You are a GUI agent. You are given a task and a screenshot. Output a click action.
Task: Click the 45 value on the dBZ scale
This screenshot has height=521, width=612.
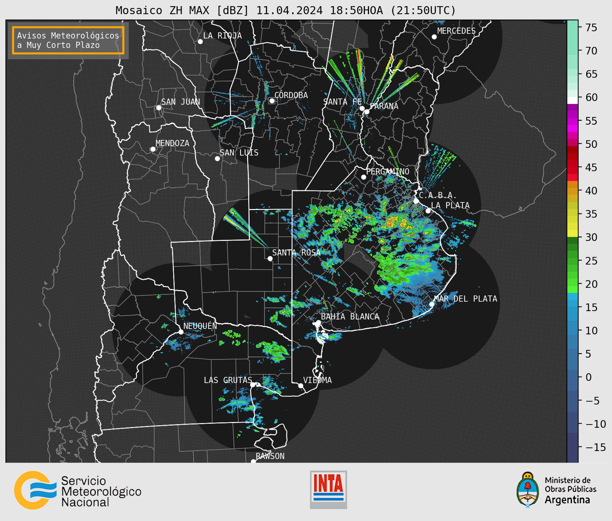(x=591, y=167)
